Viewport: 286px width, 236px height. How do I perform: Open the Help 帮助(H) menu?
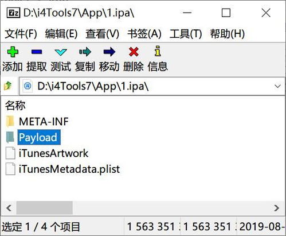pos(227,34)
